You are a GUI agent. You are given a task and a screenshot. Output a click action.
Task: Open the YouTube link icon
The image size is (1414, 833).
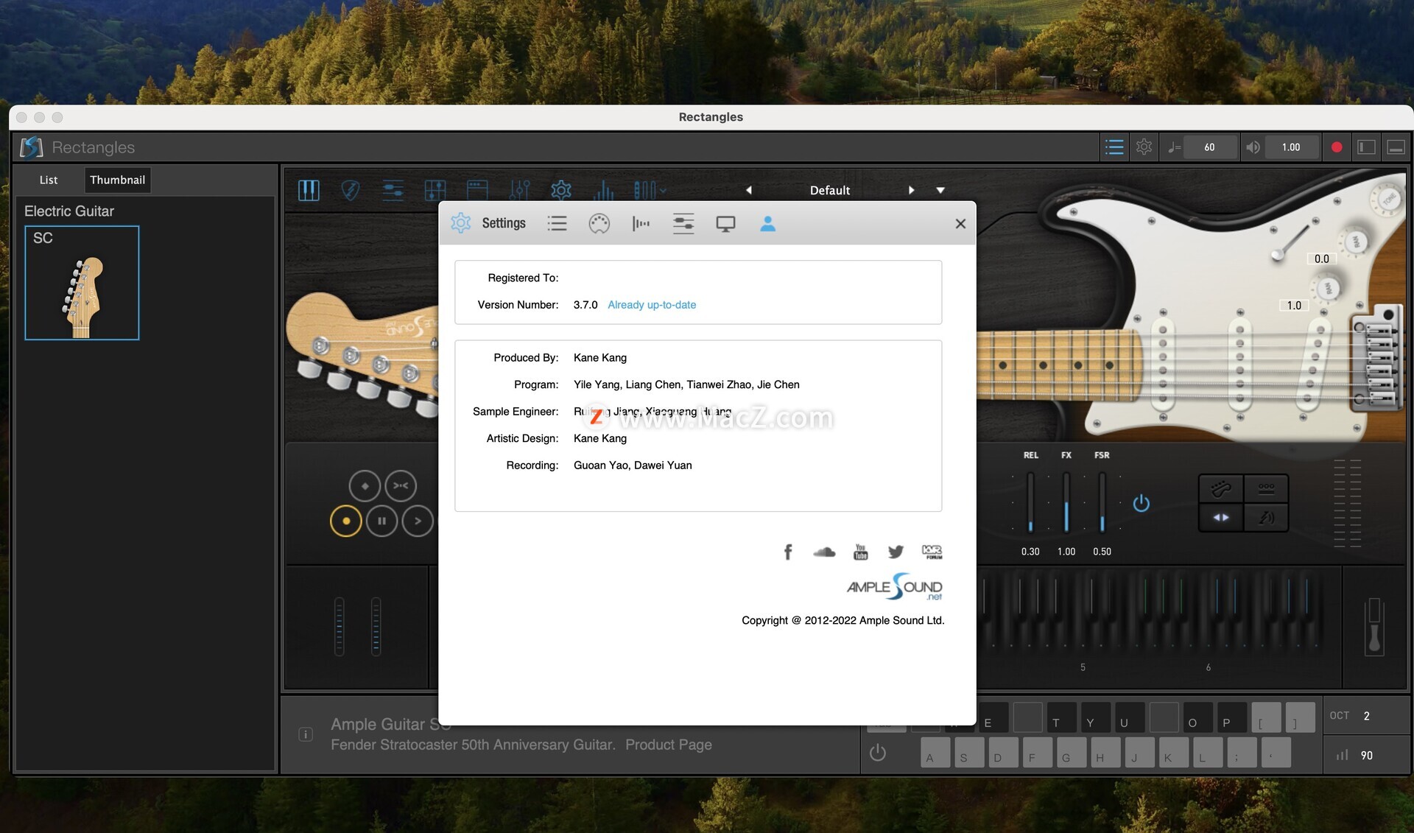[x=860, y=552]
